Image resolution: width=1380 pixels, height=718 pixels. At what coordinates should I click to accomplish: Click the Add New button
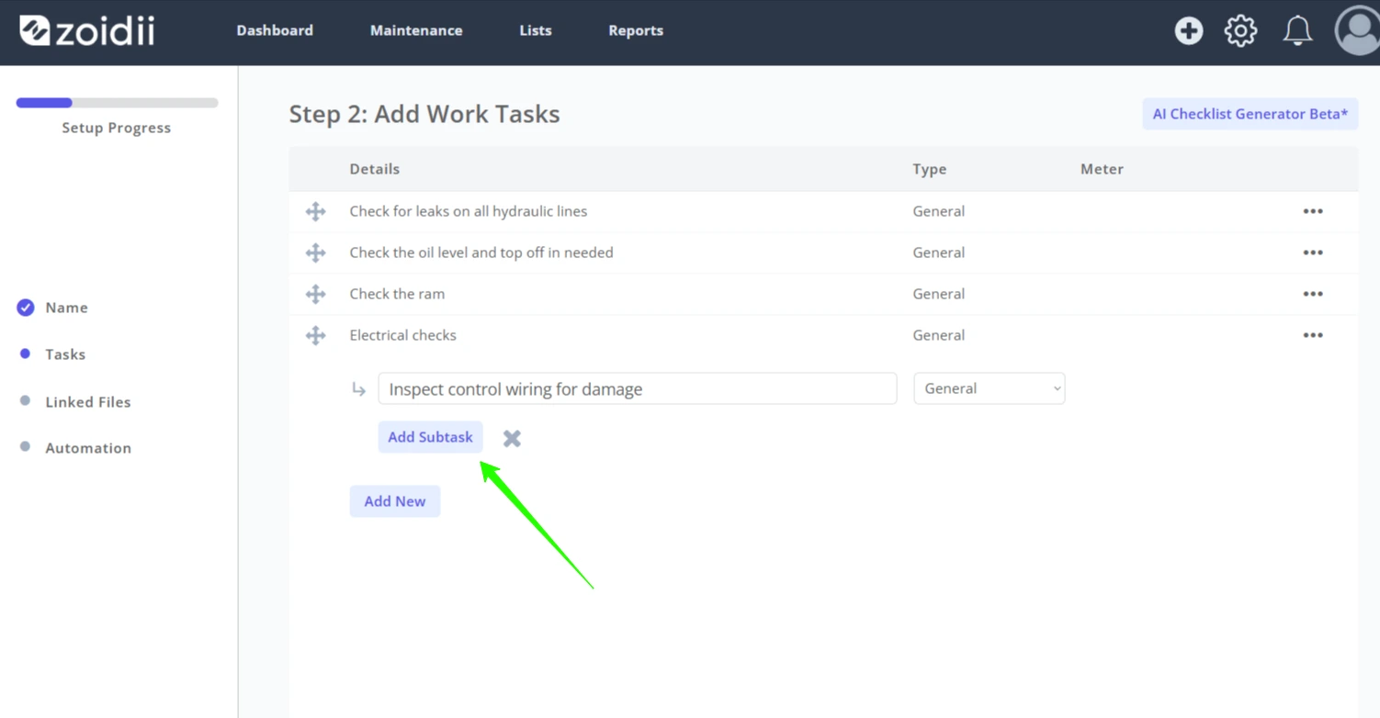pyautogui.click(x=395, y=501)
